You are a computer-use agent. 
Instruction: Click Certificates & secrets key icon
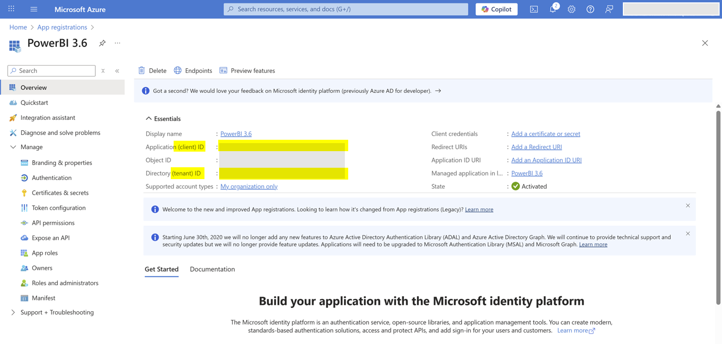[x=24, y=193]
